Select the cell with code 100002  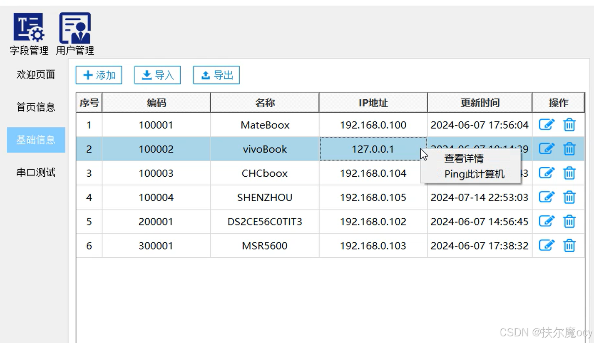click(x=156, y=149)
